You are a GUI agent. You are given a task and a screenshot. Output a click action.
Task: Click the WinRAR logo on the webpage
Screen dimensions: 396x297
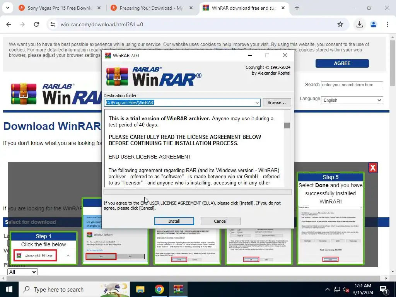click(56, 94)
